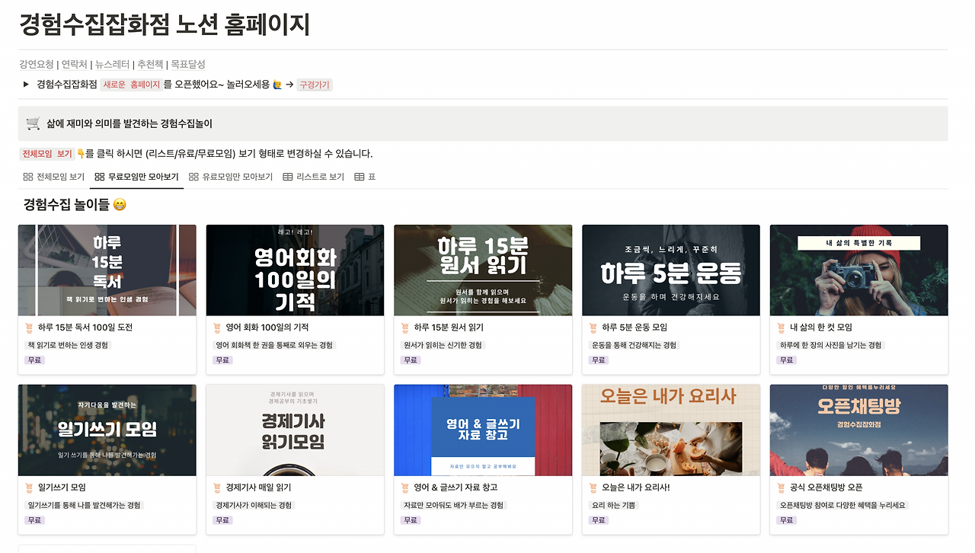The height and width of the screenshot is (553, 975).
Task: Open the 뉴스레터 link
Action: 112,65
